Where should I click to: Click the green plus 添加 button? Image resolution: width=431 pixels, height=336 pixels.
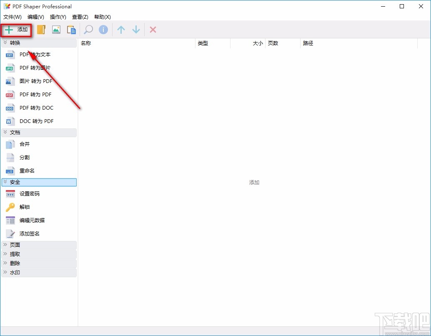tap(17, 30)
